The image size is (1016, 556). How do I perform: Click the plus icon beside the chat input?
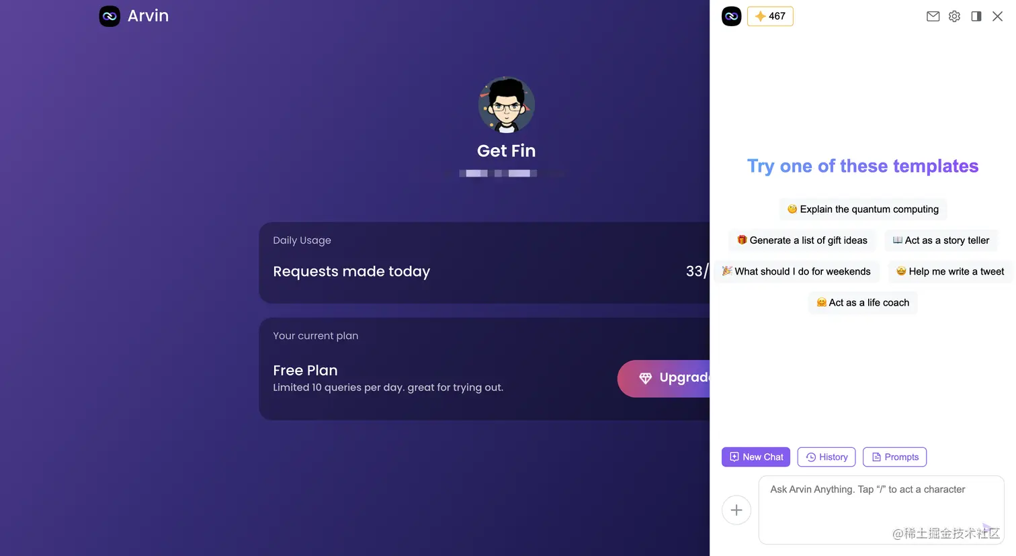(x=736, y=510)
